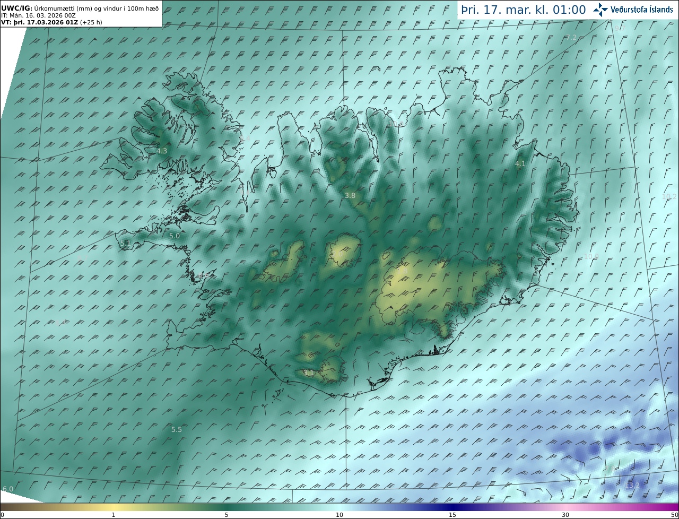Click the 'Veðurstofa Íslands' logo text
This screenshot has height=519, width=679.
pyautogui.click(x=641, y=10)
